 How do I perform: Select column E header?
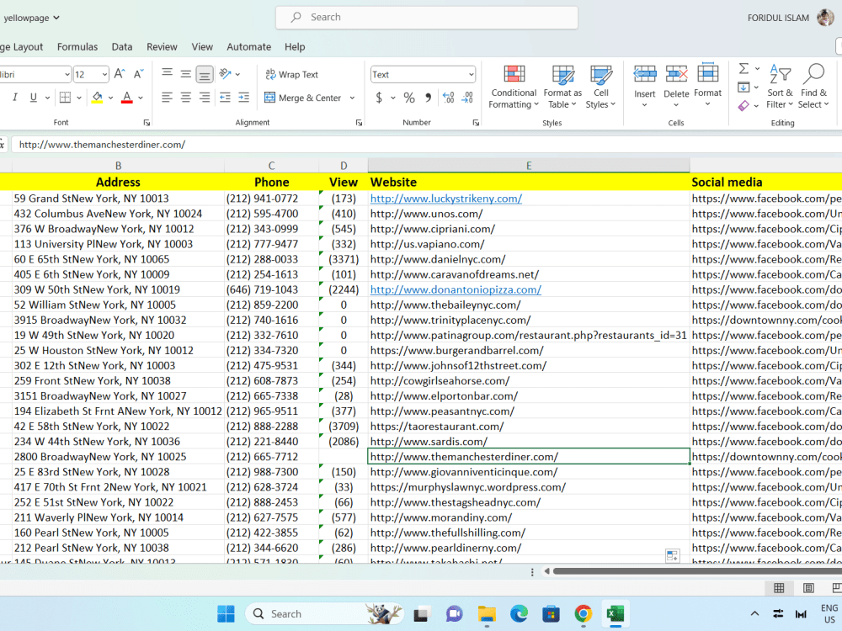[529, 166]
